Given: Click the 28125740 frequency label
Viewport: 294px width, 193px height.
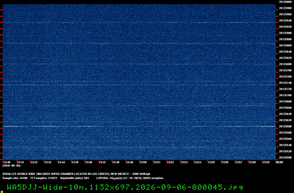Looking at the screenshot, I should pyautogui.click(x=285, y=83).
